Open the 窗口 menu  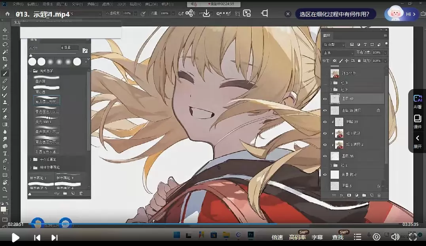pos(151,4)
